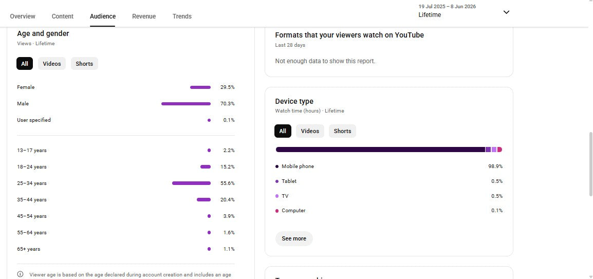
Task: Click the Computer legend dot
Action: tap(277, 211)
